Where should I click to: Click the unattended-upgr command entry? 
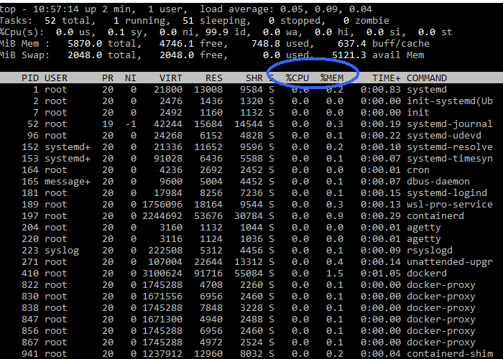click(x=449, y=262)
